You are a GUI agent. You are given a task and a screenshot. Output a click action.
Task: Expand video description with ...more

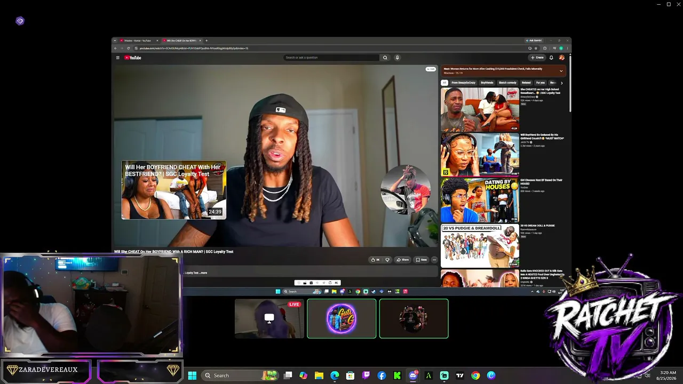(x=203, y=273)
